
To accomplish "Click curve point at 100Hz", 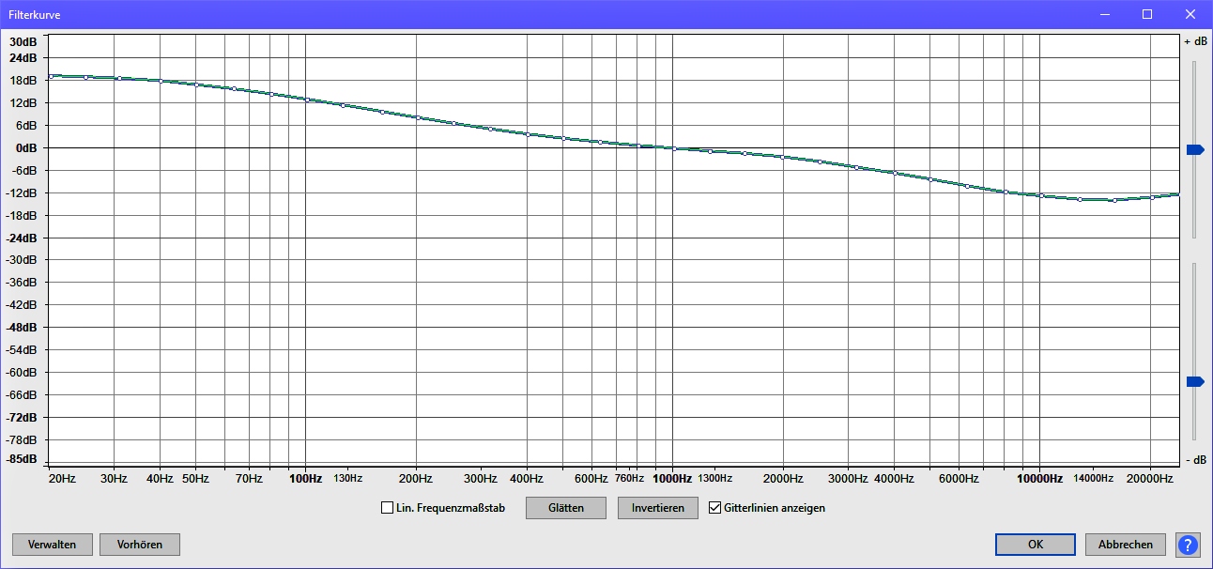I will tap(306, 99).
